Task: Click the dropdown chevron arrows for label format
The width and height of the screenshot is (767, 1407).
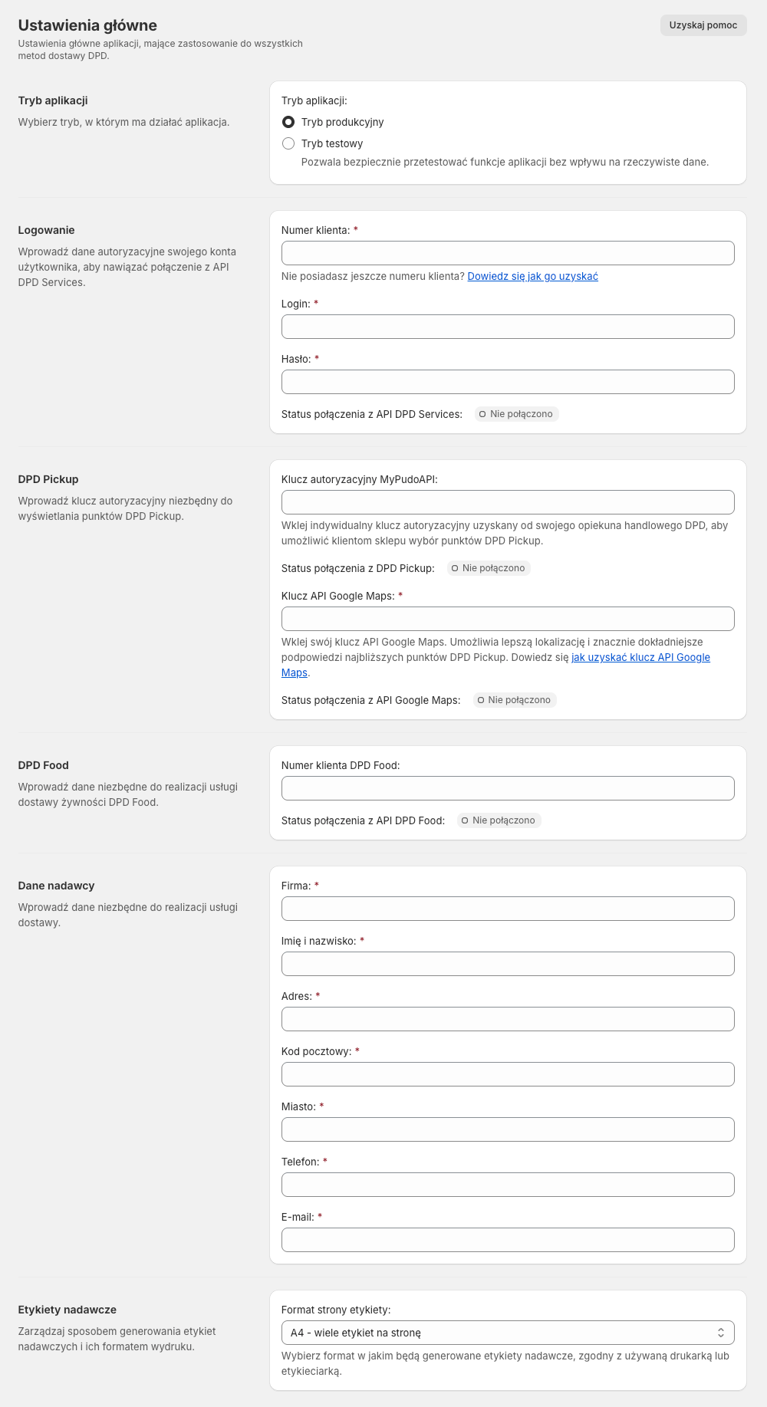Action: coord(720,1333)
